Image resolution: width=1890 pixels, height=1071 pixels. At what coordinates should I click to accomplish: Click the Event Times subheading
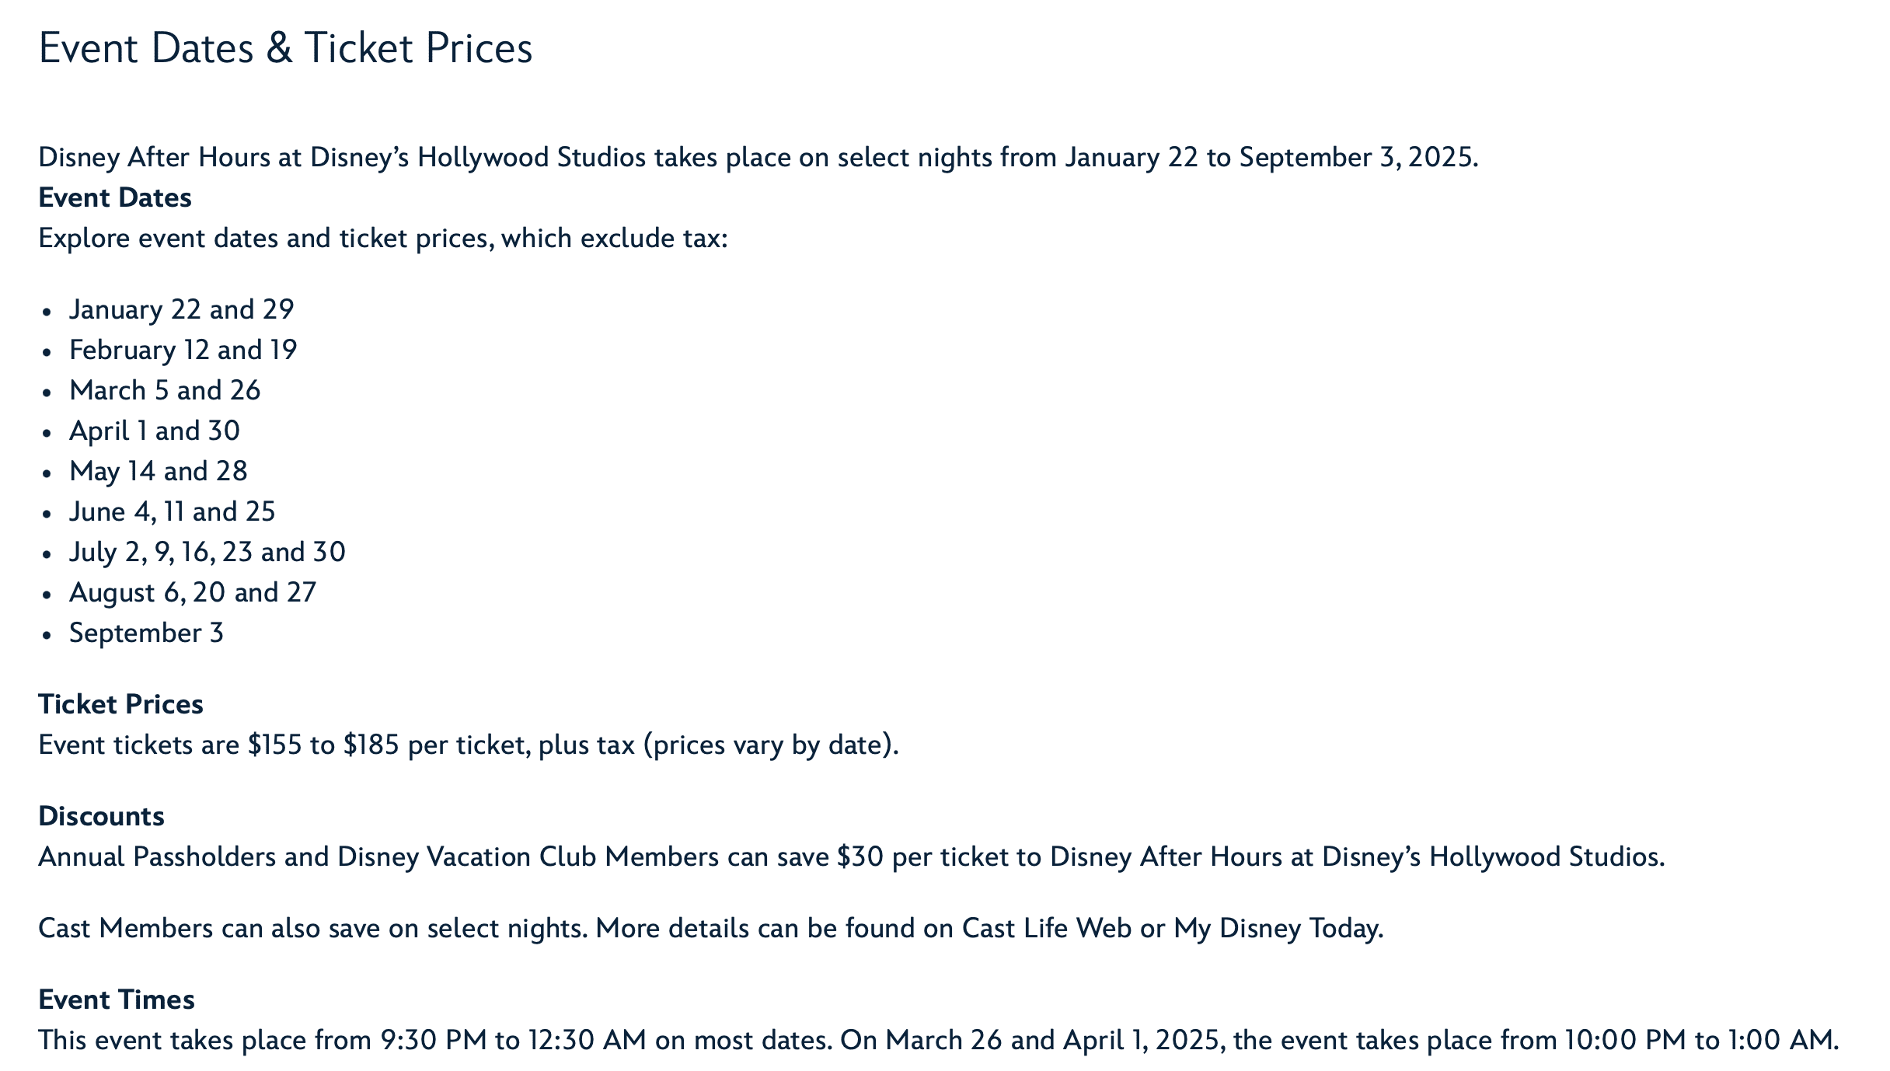[x=117, y=999]
